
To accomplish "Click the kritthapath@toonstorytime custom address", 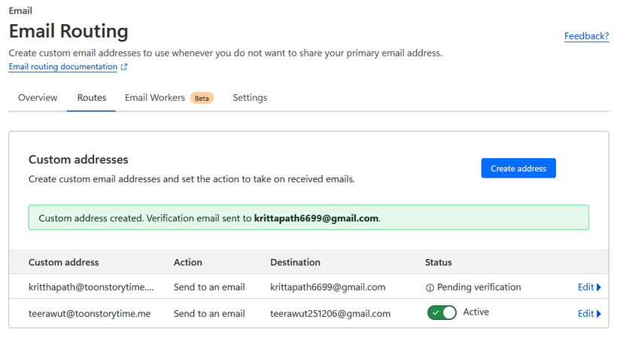I will (91, 288).
